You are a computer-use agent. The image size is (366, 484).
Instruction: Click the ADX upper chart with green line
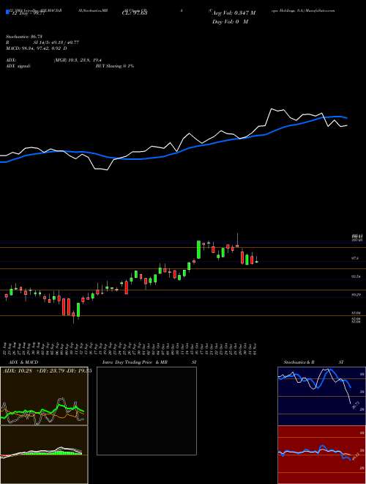[x=44, y=396]
